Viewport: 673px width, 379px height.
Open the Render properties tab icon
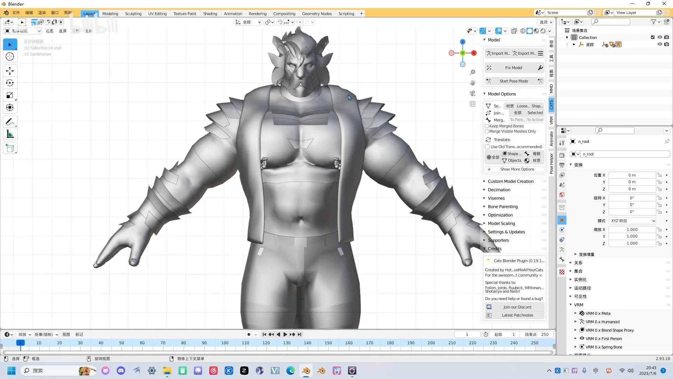click(562, 155)
